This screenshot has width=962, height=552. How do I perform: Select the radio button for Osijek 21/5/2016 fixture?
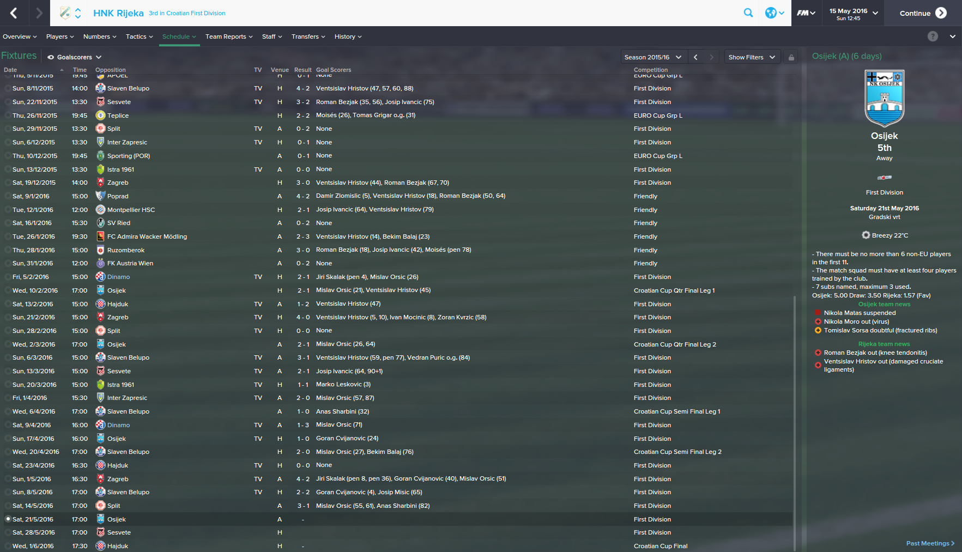[8, 519]
